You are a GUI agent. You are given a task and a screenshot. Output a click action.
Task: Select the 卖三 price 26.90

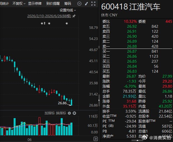pyautogui.click(x=132, y=36)
